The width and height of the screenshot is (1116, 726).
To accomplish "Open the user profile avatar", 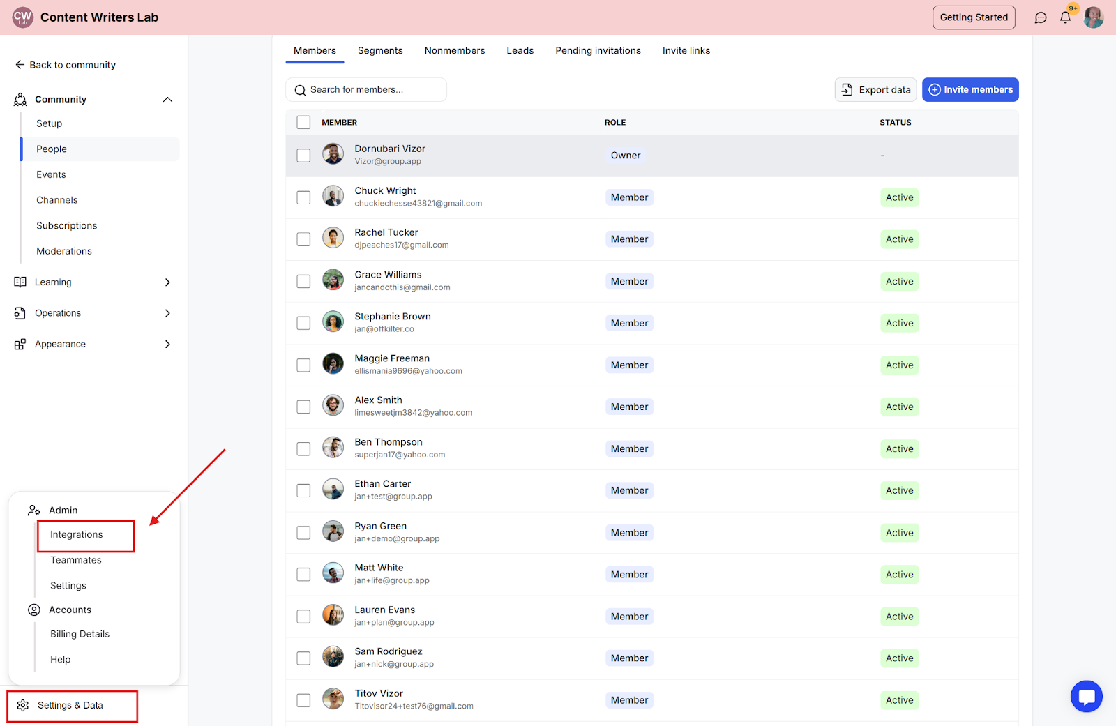I will pyautogui.click(x=1093, y=17).
